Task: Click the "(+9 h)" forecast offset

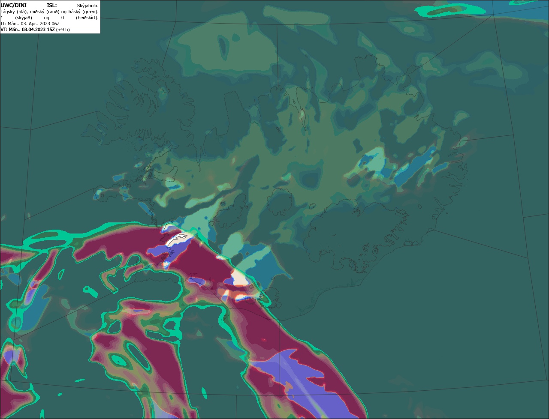Action: 63,30
